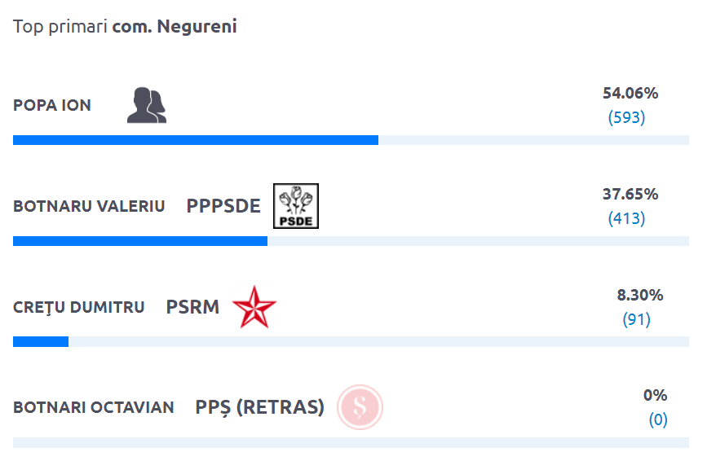707x474 pixels.
Task: Click the PSRM red star logo
Action: 254,307
